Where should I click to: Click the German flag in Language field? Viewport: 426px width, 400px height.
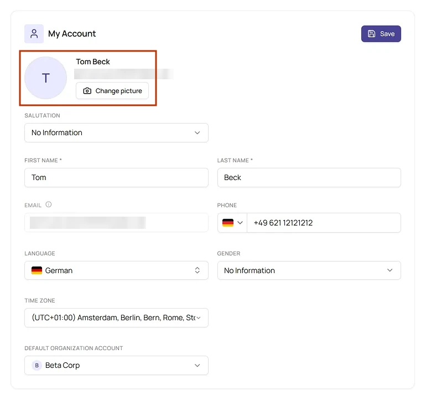[37, 270]
